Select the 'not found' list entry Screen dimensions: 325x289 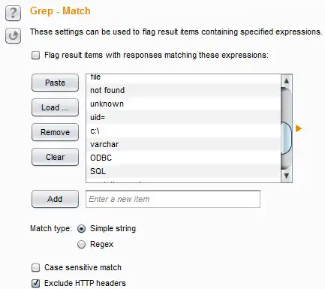coord(183,90)
